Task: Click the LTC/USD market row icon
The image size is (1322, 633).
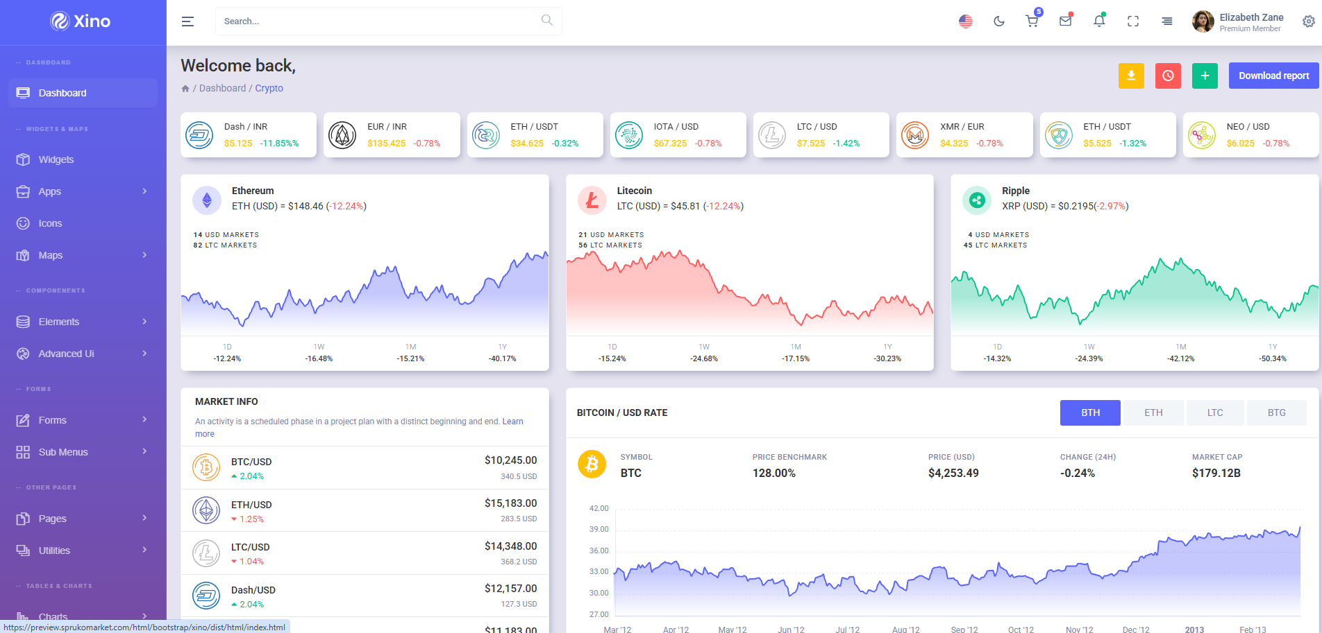Action: [206, 553]
